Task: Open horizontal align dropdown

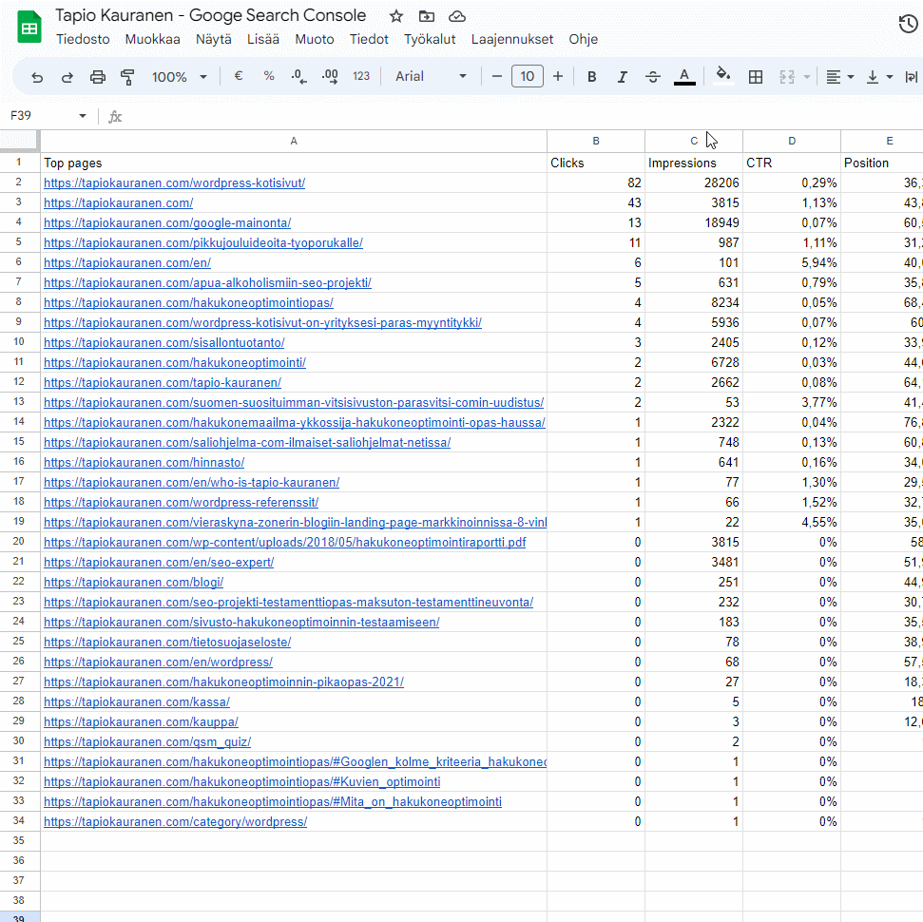Action: (840, 77)
